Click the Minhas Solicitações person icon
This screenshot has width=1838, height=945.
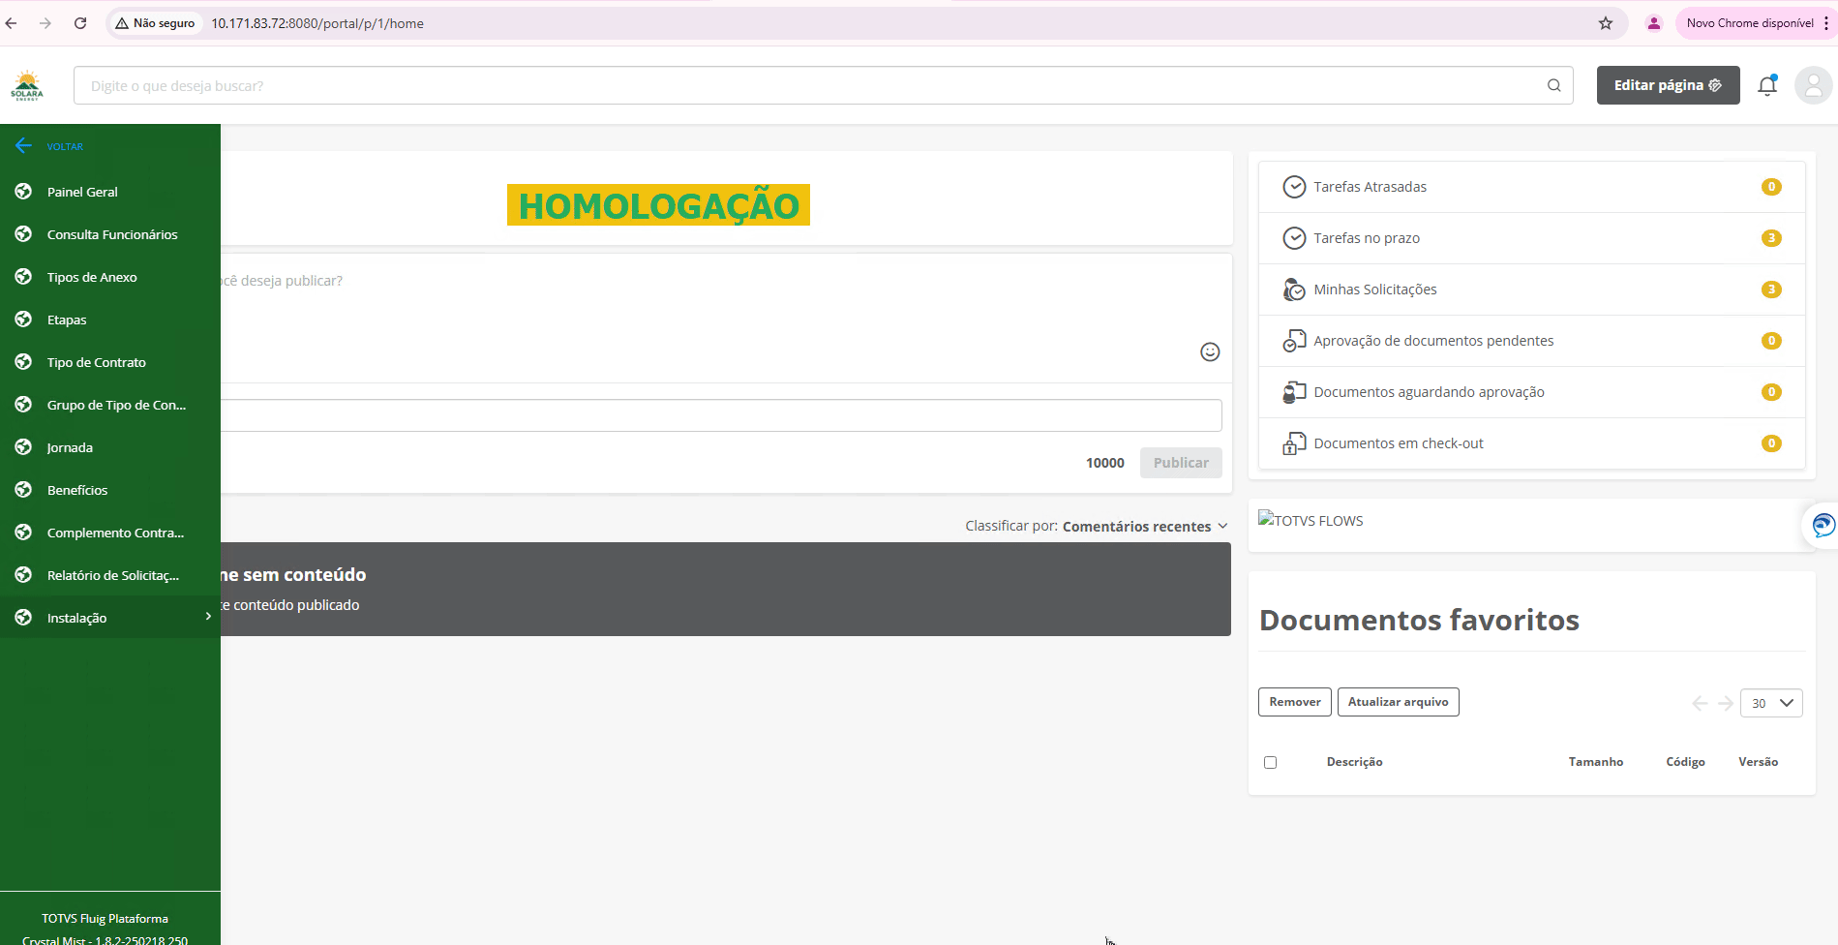pos(1294,290)
